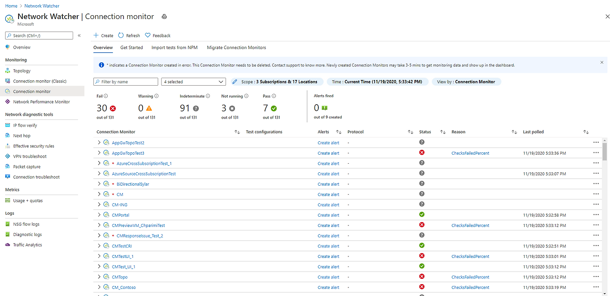
Task: Sort by the Protocol column
Action: pyautogui.click(x=410, y=132)
